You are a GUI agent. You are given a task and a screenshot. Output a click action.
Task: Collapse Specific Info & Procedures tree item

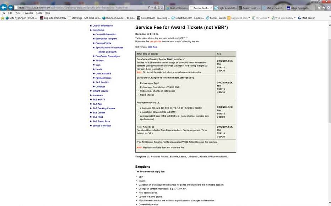pyautogui.click(x=94, y=48)
